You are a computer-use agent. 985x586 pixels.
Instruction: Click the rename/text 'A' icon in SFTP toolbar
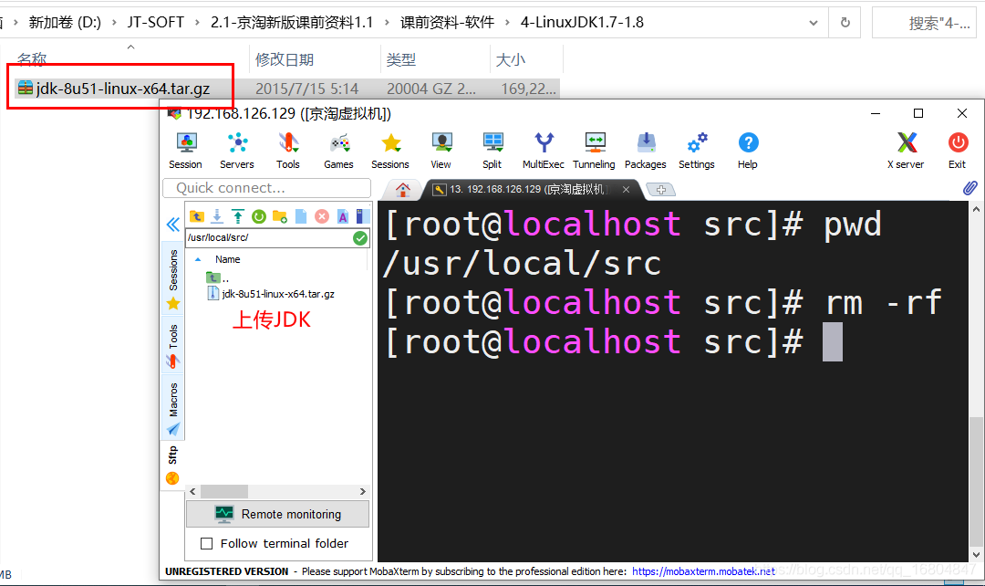[342, 216]
